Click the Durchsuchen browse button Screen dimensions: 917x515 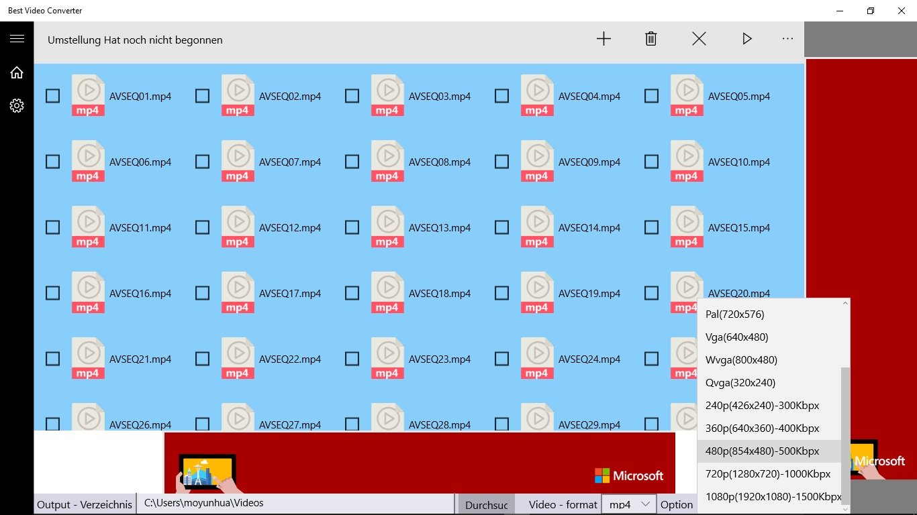pyautogui.click(x=487, y=504)
